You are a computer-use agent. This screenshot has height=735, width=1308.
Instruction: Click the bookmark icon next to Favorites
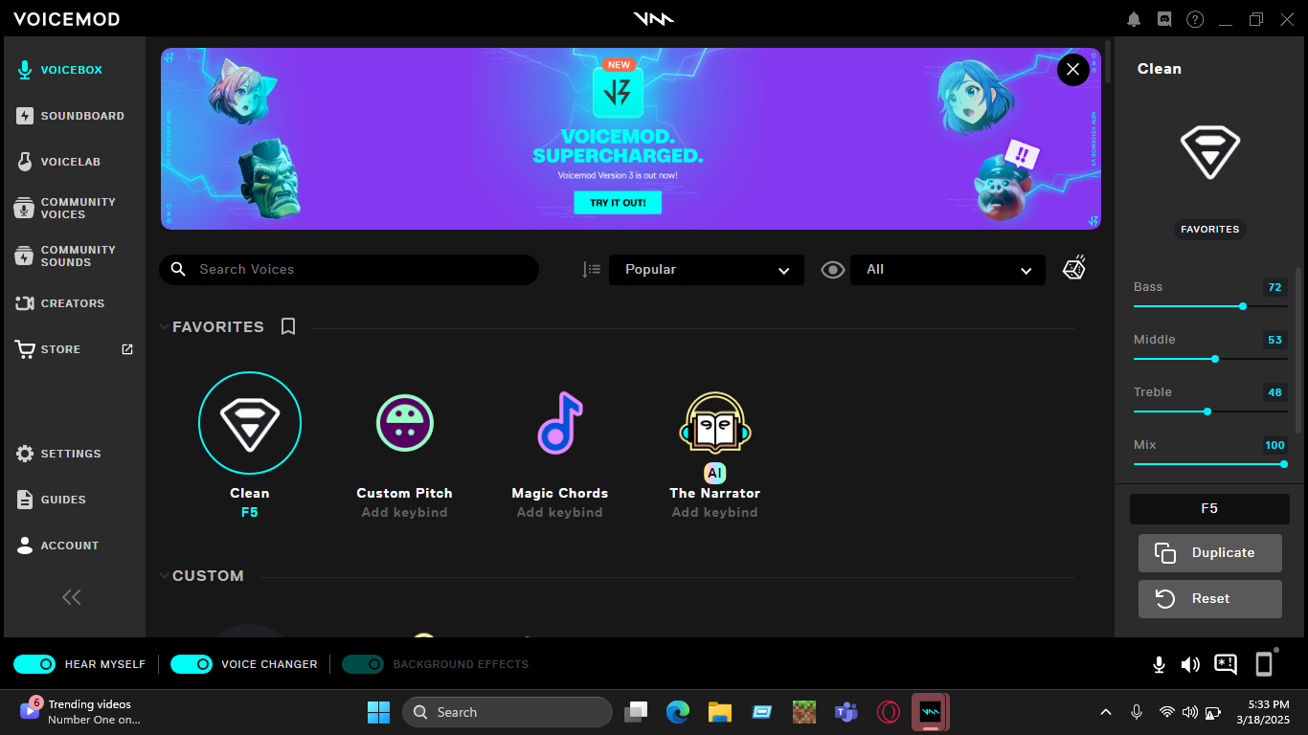click(x=288, y=326)
